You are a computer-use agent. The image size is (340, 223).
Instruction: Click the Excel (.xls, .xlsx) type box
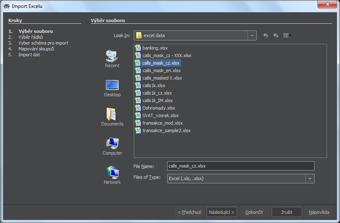241,178
